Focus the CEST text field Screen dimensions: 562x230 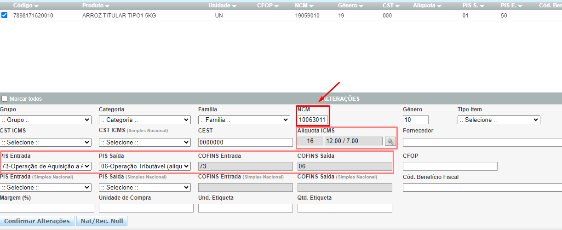(x=245, y=143)
